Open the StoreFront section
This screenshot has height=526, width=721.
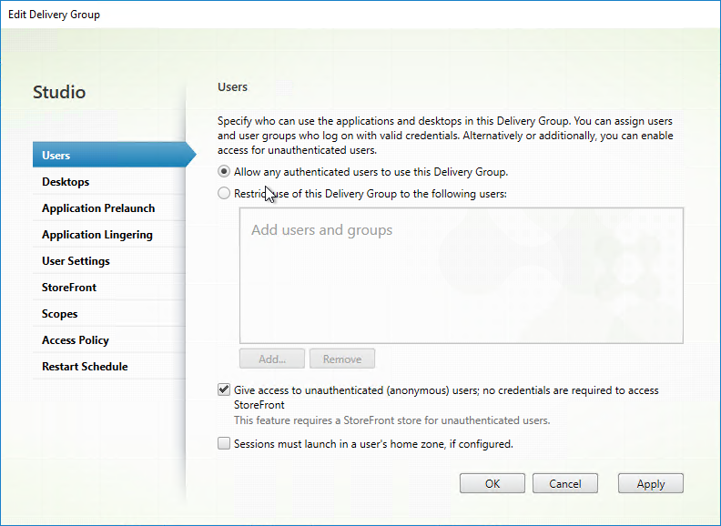pos(109,288)
